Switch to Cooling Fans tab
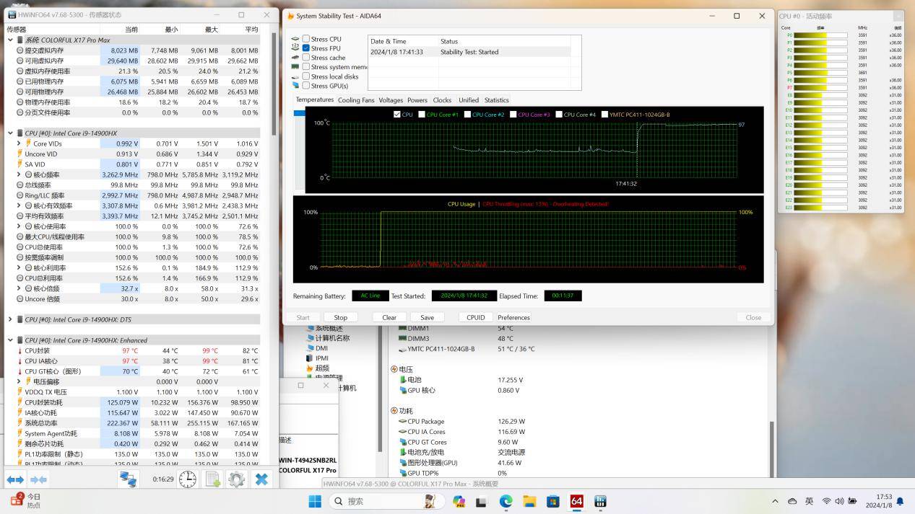The height and width of the screenshot is (514, 915). click(356, 100)
